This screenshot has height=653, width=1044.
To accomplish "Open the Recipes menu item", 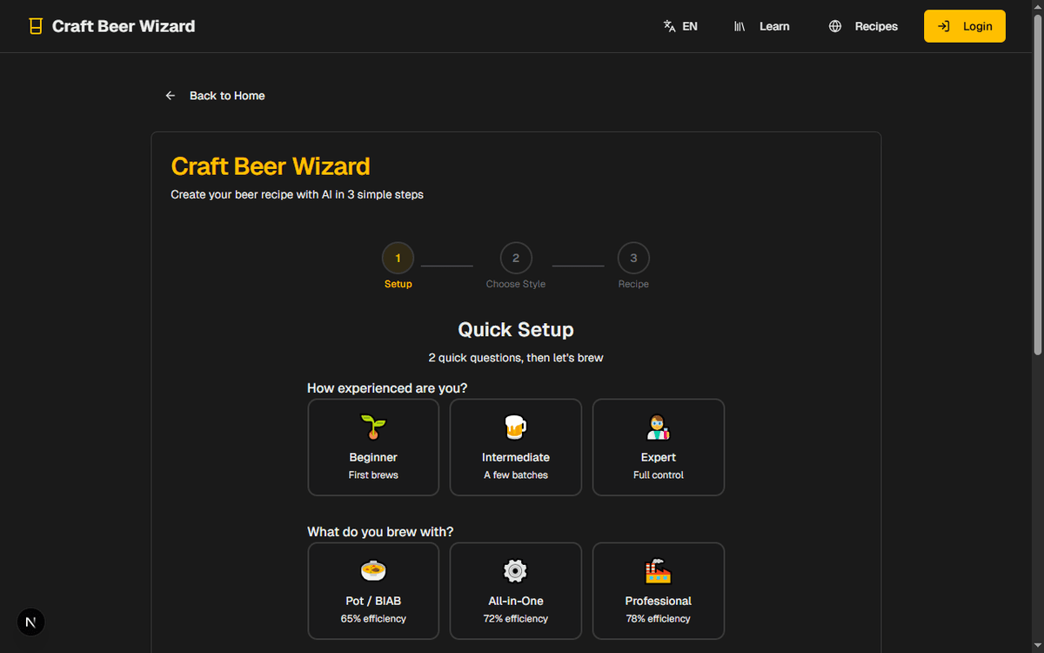I will click(863, 26).
